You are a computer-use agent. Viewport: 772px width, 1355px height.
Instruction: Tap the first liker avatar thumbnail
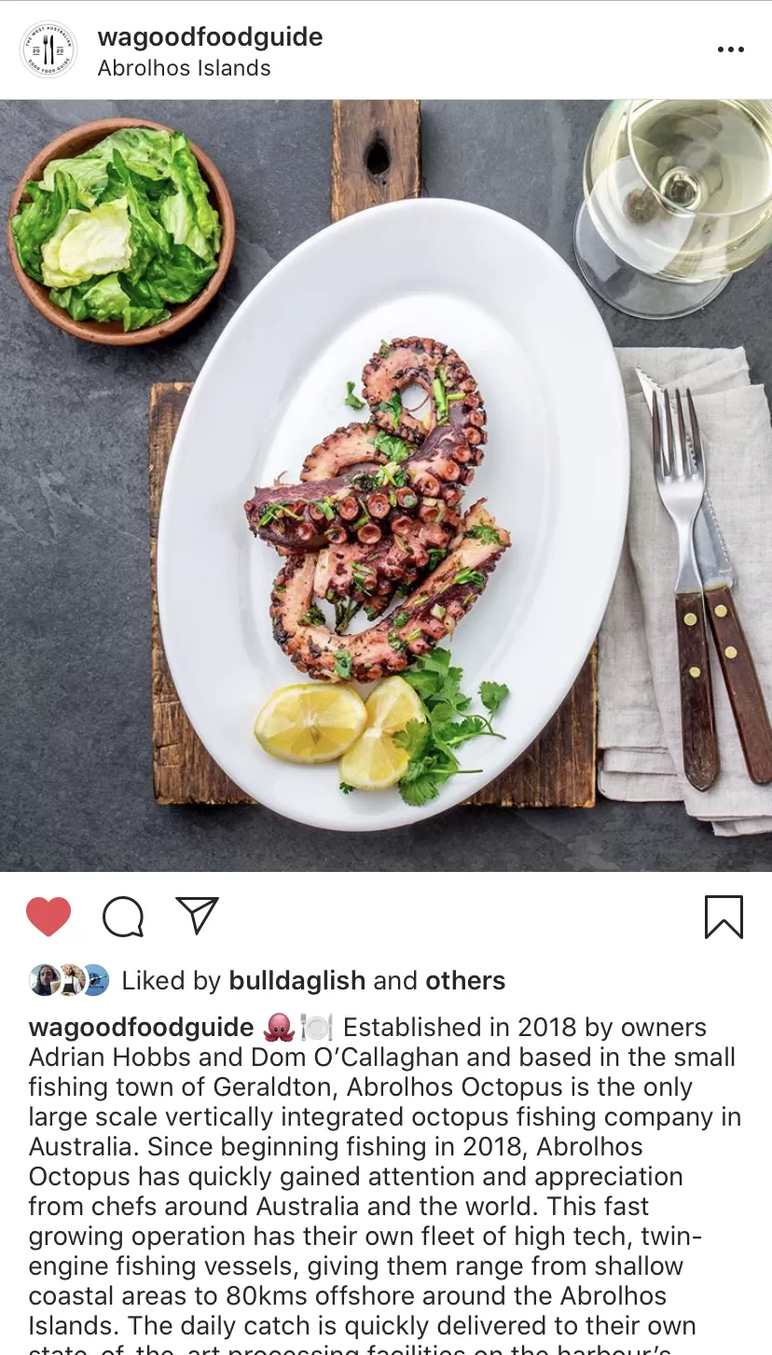(44, 980)
